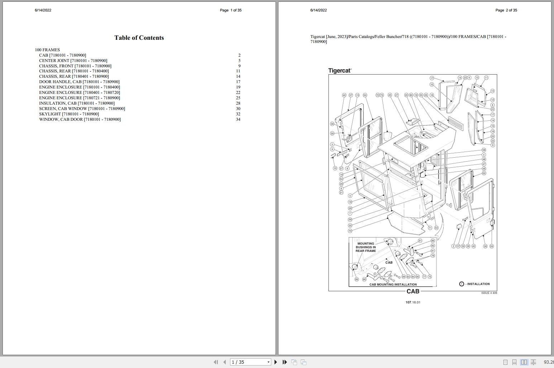Click the 93.28 zoom percentage value

pyautogui.click(x=549, y=362)
